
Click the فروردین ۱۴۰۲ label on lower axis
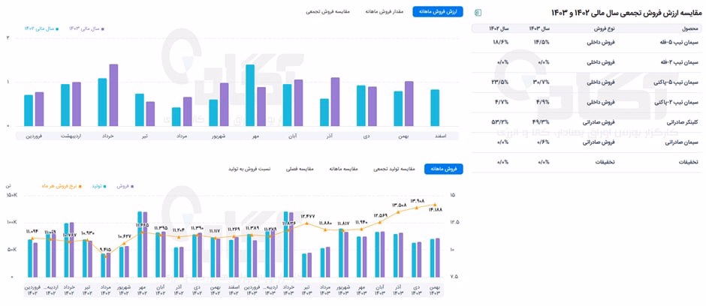pos(33,289)
